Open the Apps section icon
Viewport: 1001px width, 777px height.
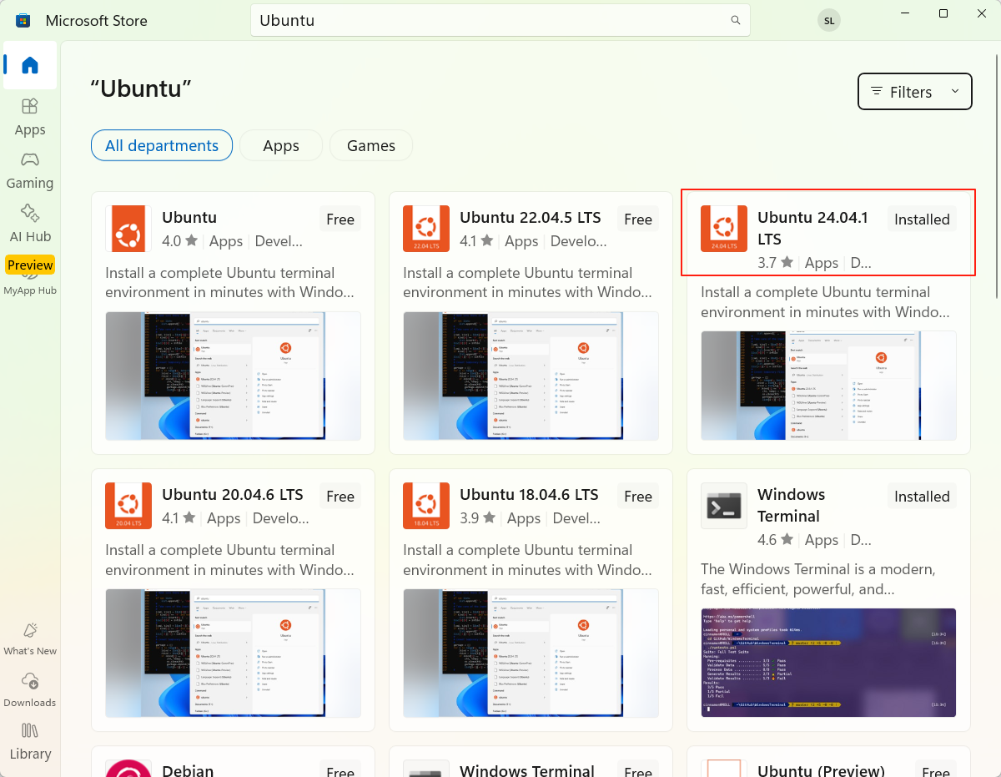tap(30, 106)
